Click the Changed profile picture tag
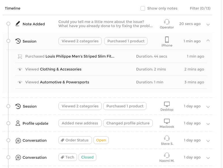 point(128,123)
